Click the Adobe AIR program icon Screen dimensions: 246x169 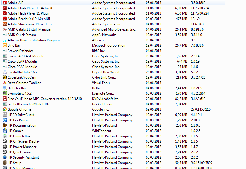click(5, 3)
